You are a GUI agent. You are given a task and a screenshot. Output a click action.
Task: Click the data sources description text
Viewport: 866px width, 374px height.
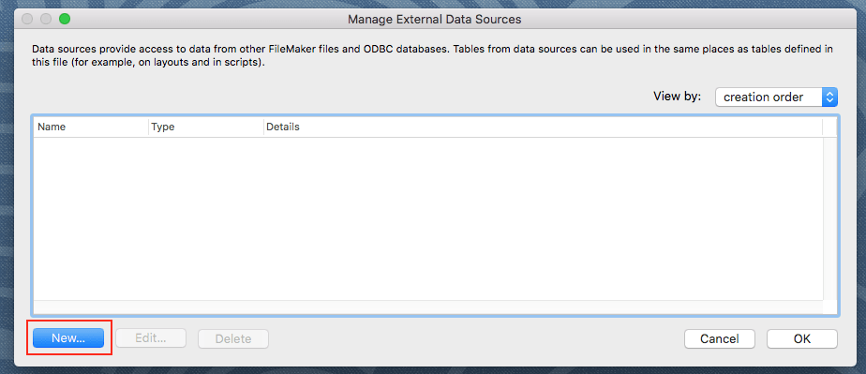point(432,56)
